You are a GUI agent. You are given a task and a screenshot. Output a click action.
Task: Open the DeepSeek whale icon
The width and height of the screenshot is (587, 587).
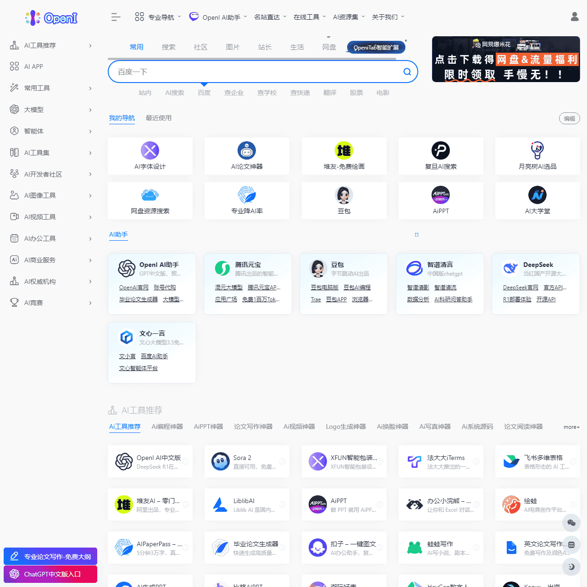[x=510, y=268]
